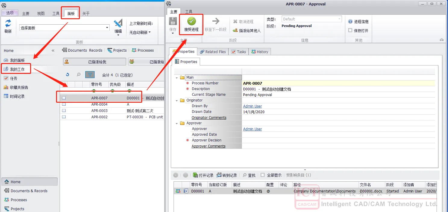
Task: Open the 无自动刷新 auto-refresh dropdown
Action: pos(140,32)
